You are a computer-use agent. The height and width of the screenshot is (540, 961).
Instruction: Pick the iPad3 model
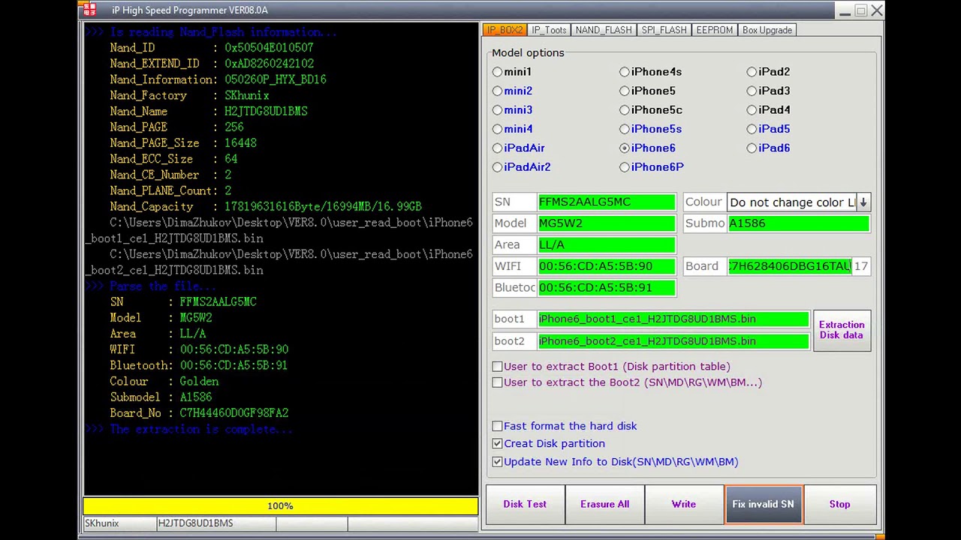[752, 91]
